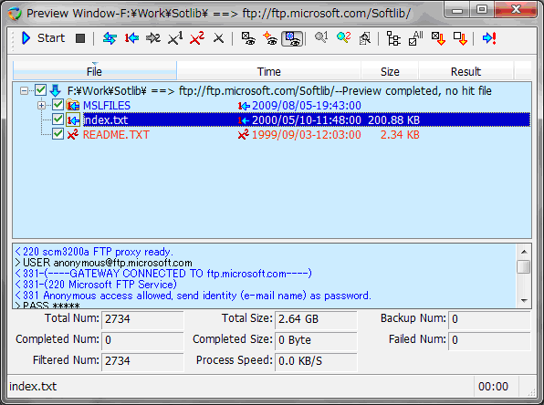Sort by the Size column header
Image resolution: width=544 pixels, height=405 pixels.
click(x=390, y=71)
